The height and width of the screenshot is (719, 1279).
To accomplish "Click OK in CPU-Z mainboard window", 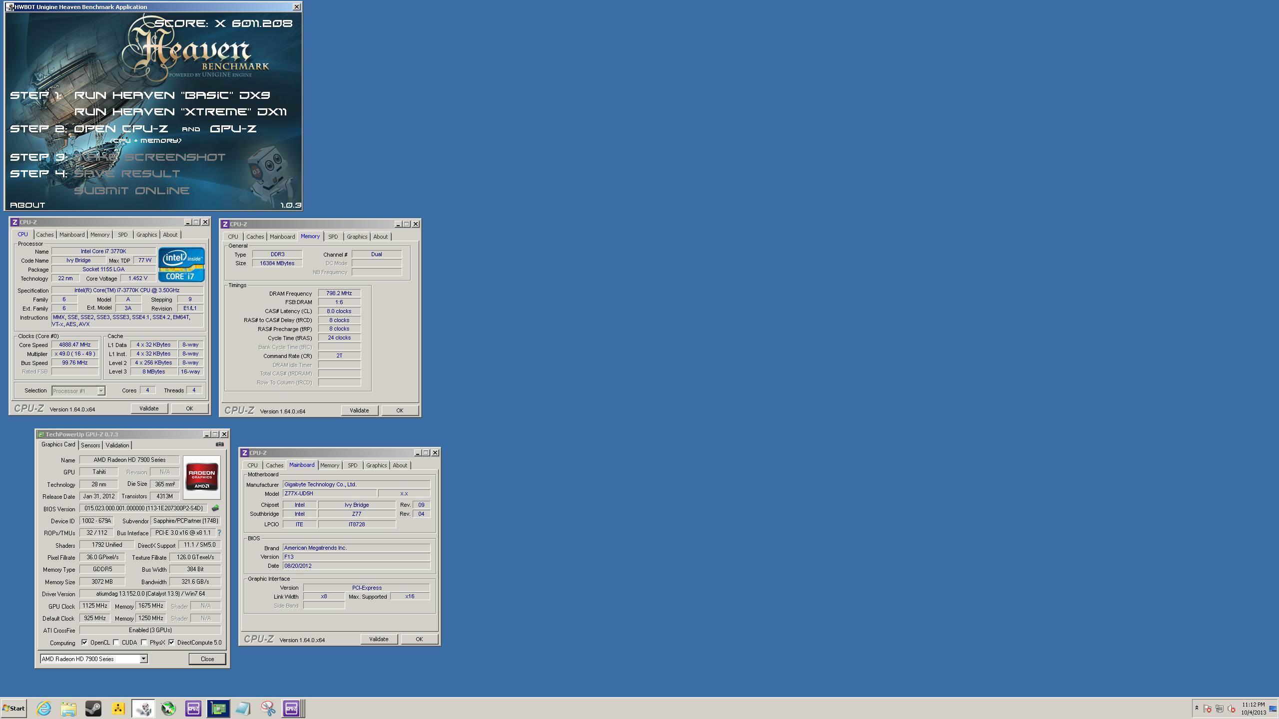I will pyautogui.click(x=419, y=639).
